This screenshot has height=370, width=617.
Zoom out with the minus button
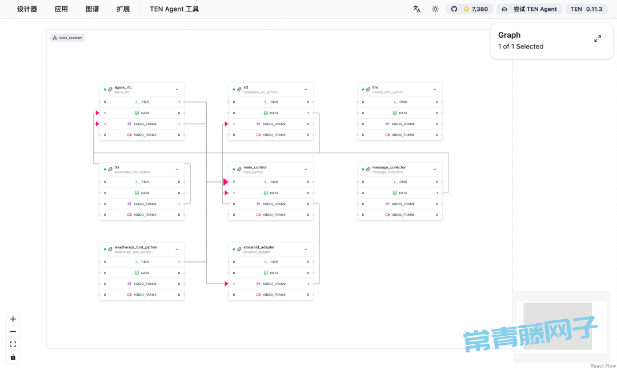tap(13, 332)
